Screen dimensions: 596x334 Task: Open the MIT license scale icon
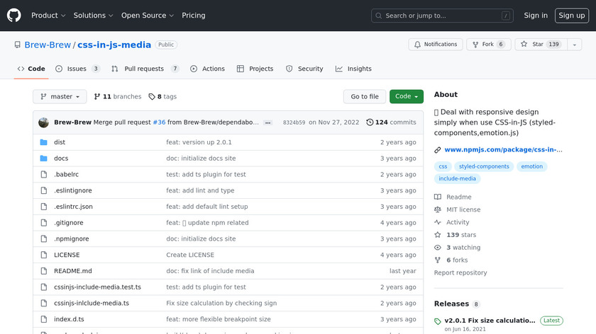[x=438, y=210]
